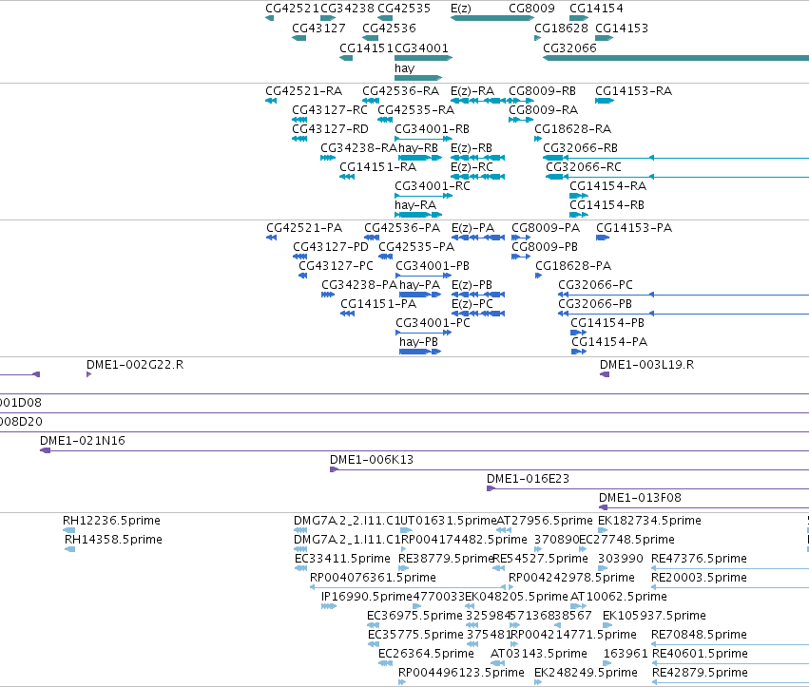The width and height of the screenshot is (809, 687).
Task: Click EST EK248249.5prime
Action: coord(586,673)
